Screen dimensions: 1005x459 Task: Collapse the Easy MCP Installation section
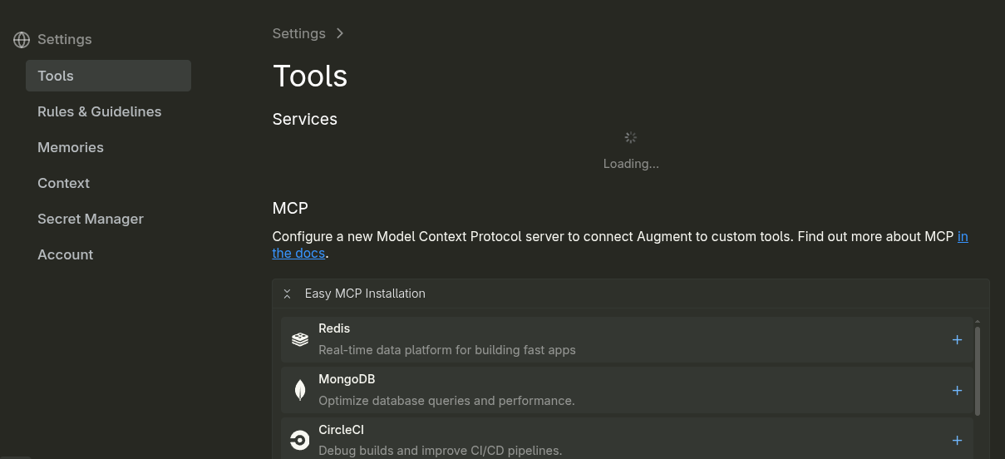click(x=287, y=294)
